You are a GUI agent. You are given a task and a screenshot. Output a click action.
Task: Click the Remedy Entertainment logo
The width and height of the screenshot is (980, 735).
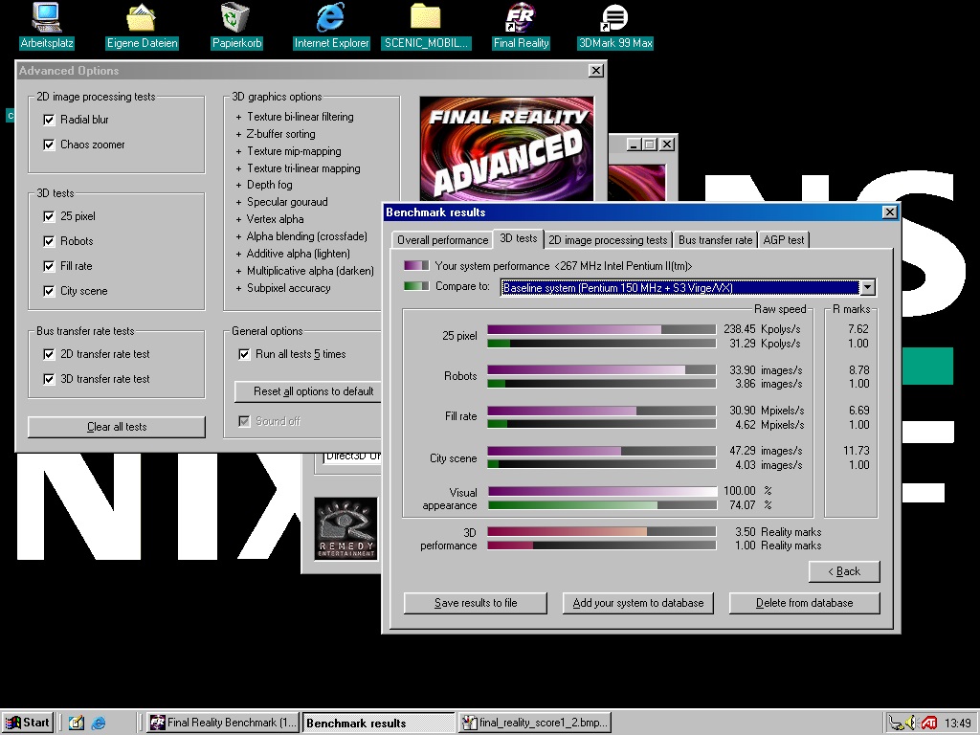[346, 528]
